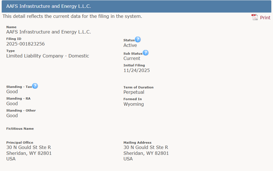Image resolution: width=273 pixels, height=171 pixels.
Task: Click the Mailing Address street line
Action: click(146, 147)
